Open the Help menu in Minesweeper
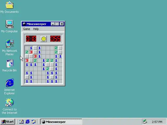Screen dimensions: 167x125 coord(36,29)
